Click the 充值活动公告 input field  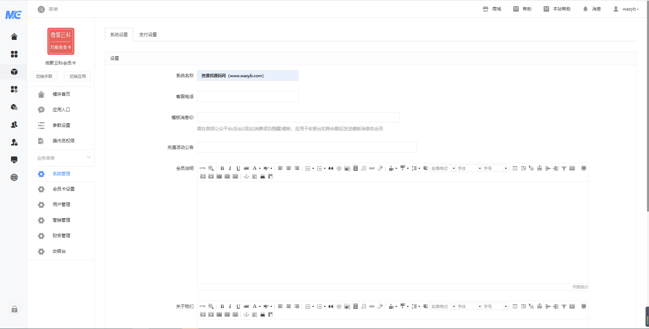point(307,147)
